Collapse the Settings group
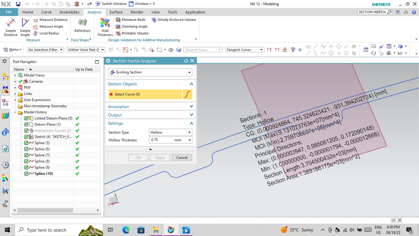The width and height of the screenshot is (419, 236). [x=191, y=123]
